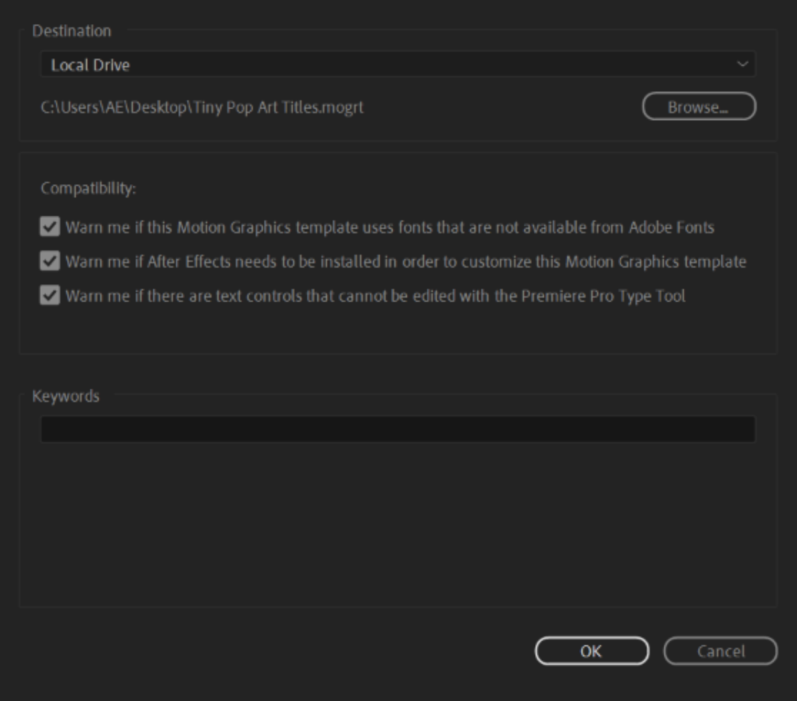Click the chevron arrow of Destination dropdown
797x701 pixels.
(742, 64)
